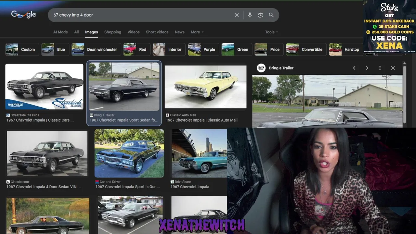
Task: Click the search query input field
Action: pos(141,15)
